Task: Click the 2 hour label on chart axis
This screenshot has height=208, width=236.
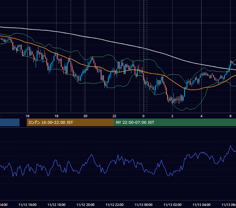Action: pyautogui.click(x=172, y=116)
